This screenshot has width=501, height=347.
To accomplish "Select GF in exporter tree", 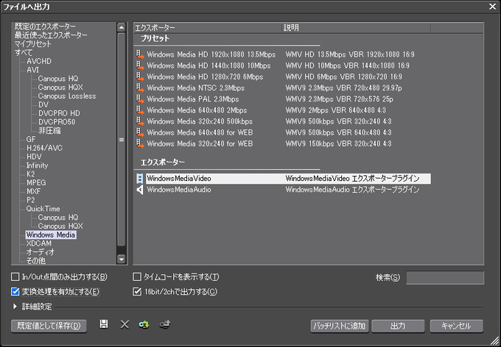I will click(31, 140).
